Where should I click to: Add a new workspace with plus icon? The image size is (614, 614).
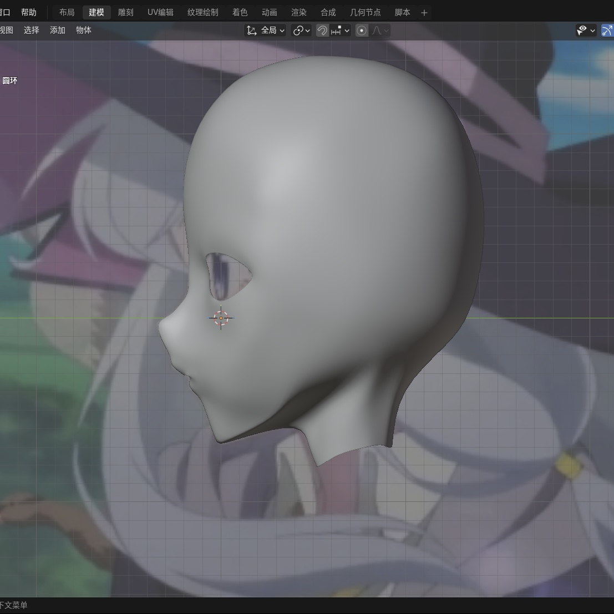[424, 13]
